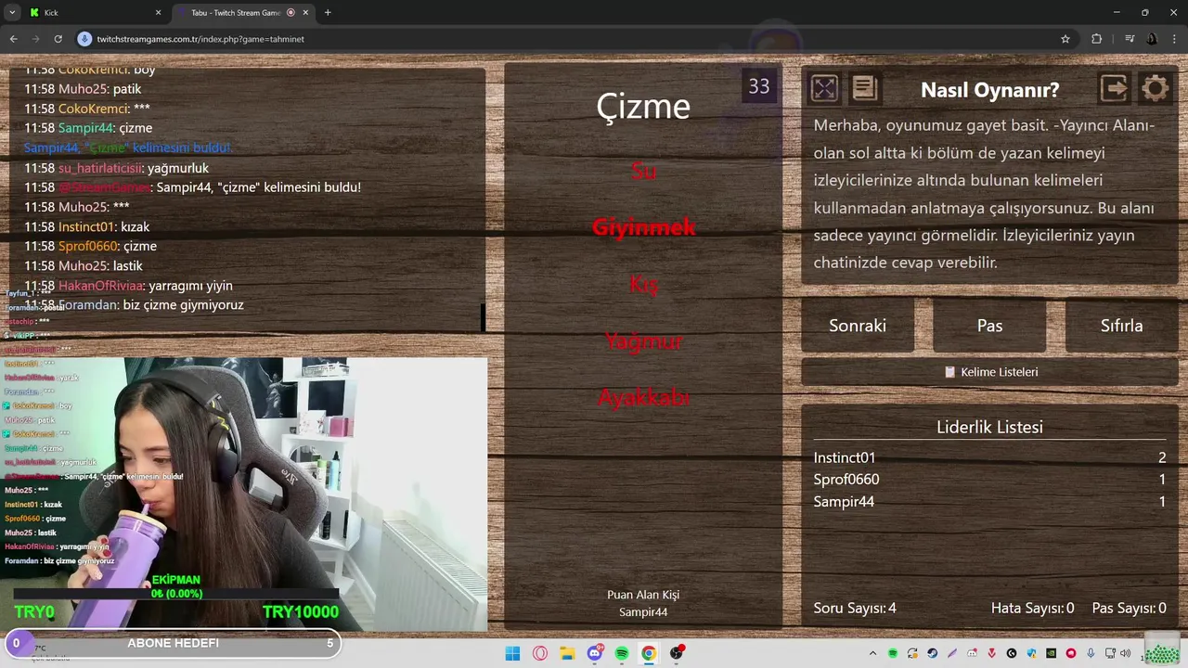The image size is (1188, 668).
Task: Open the tab search dropdown arrow
Action: click(12, 13)
